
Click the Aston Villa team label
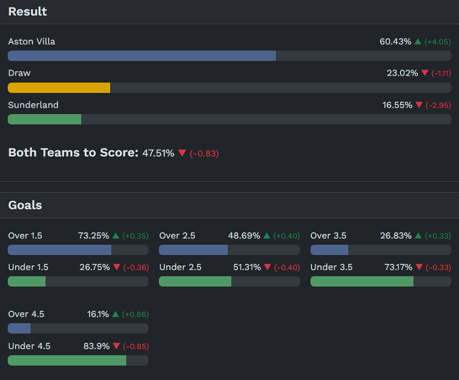(32, 42)
